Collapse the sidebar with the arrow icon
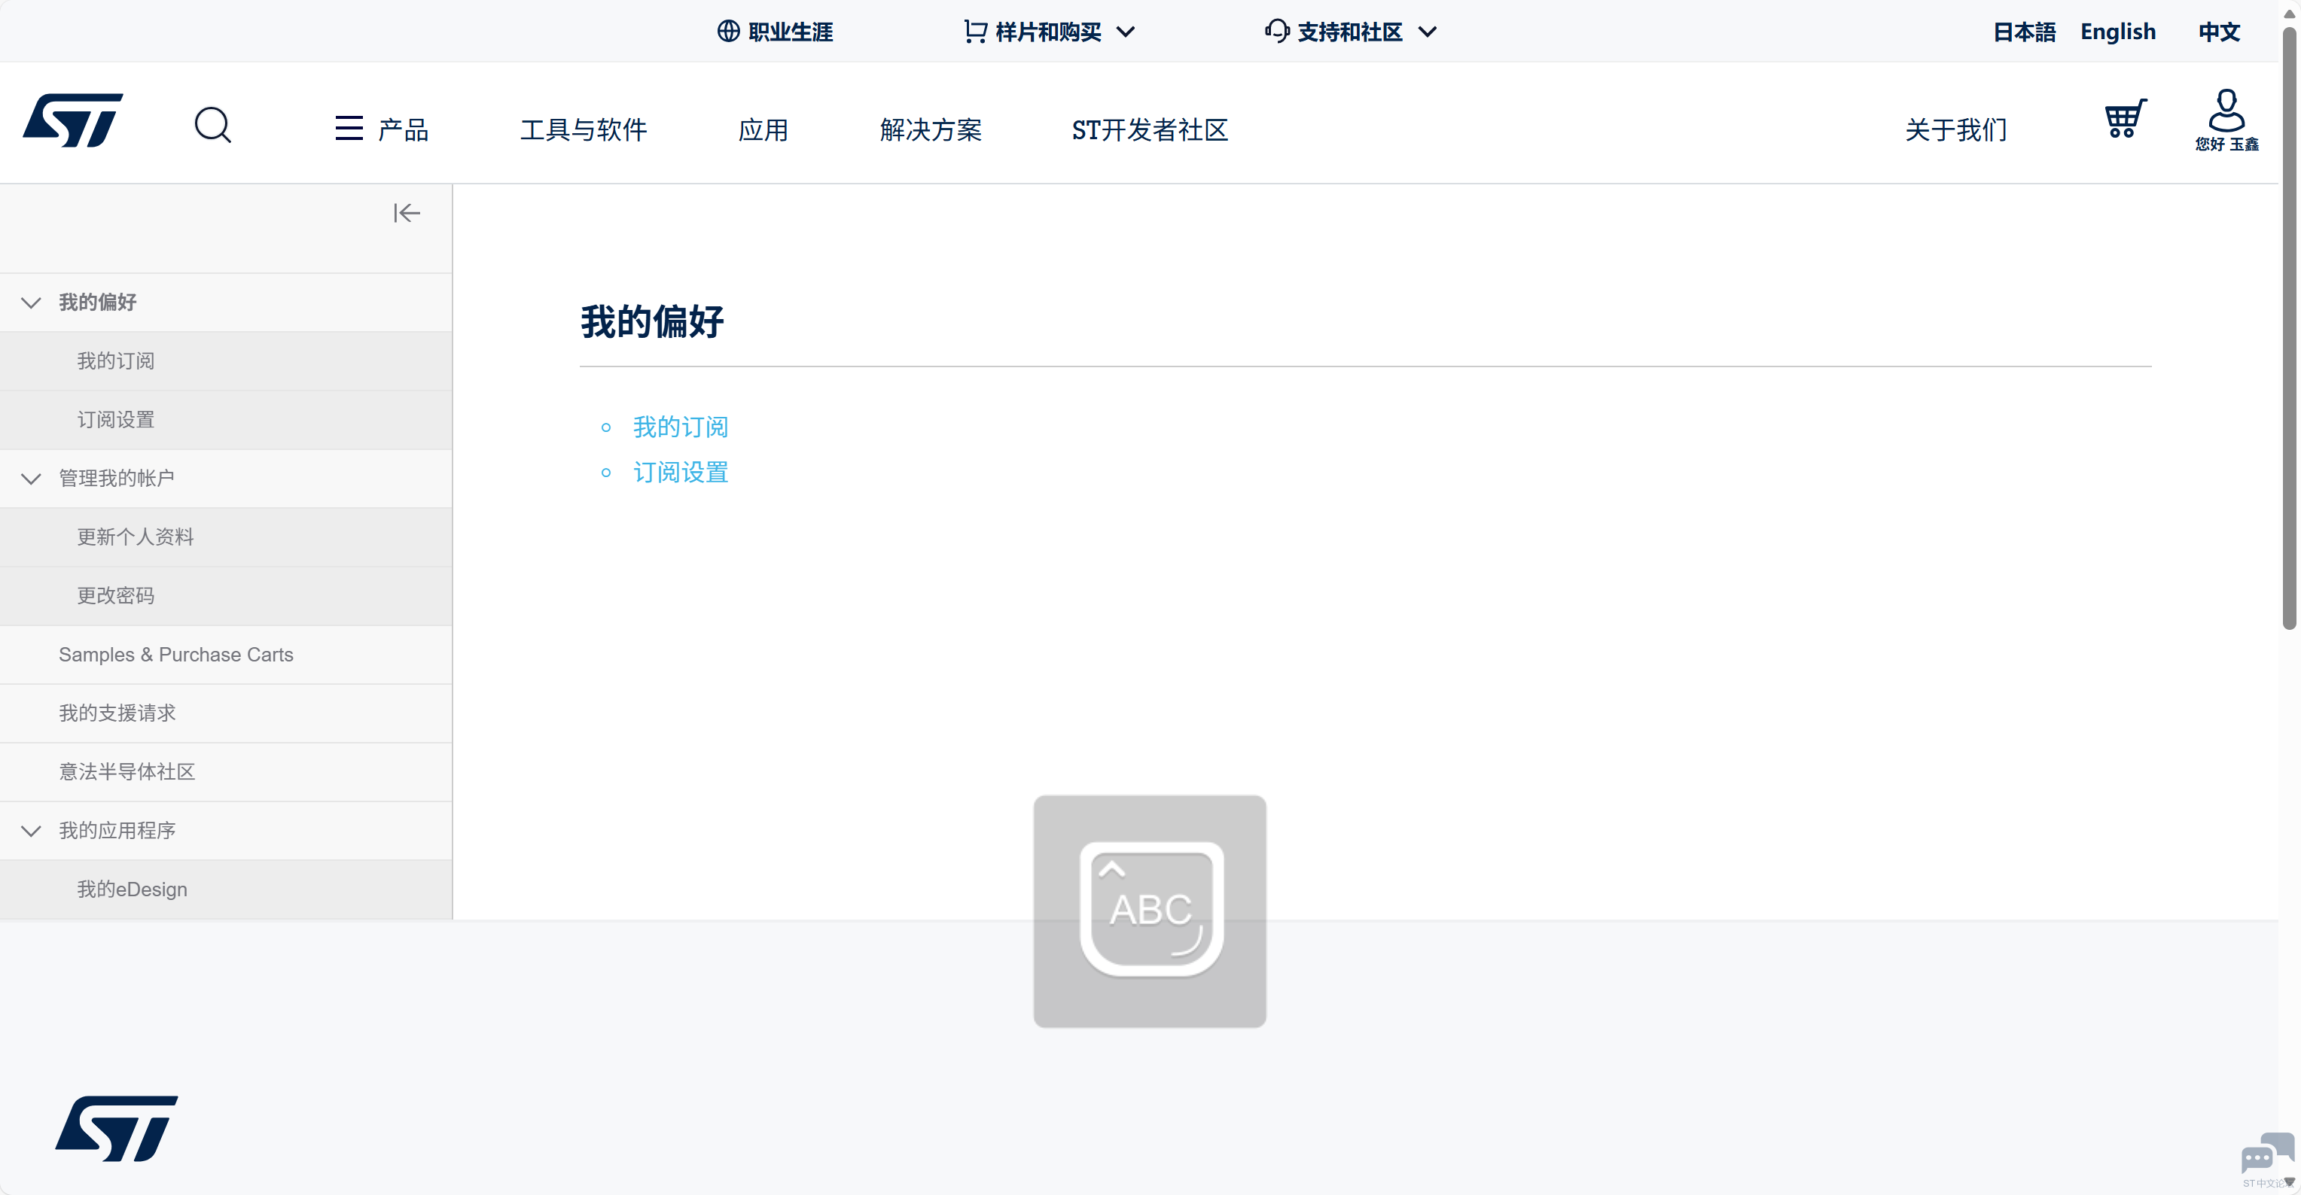Image resolution: width=2301 pixels, height=1195 pixels. pyautogui.click(x=407, y=213)
